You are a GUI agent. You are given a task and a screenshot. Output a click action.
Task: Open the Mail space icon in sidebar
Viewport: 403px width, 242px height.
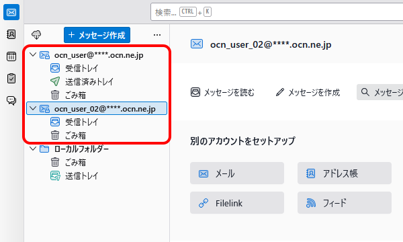point(11,12)
